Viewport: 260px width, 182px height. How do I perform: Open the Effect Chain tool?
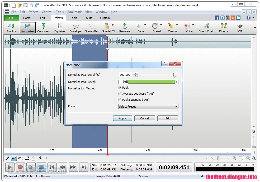tap(206, 28)
